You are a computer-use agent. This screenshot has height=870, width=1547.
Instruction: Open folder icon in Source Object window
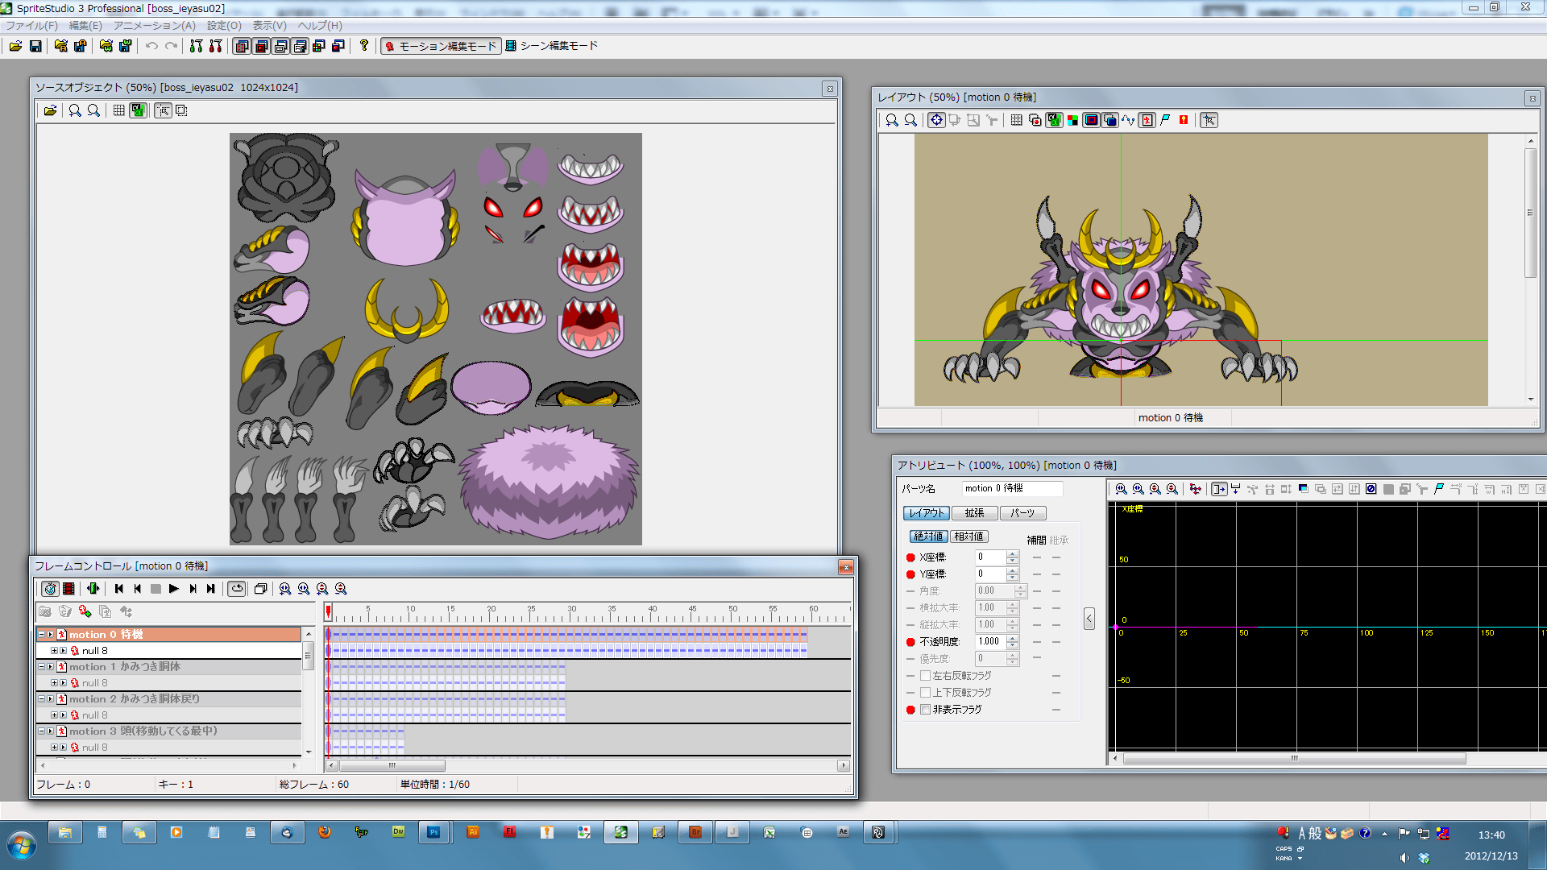click(x=50, y=110)
